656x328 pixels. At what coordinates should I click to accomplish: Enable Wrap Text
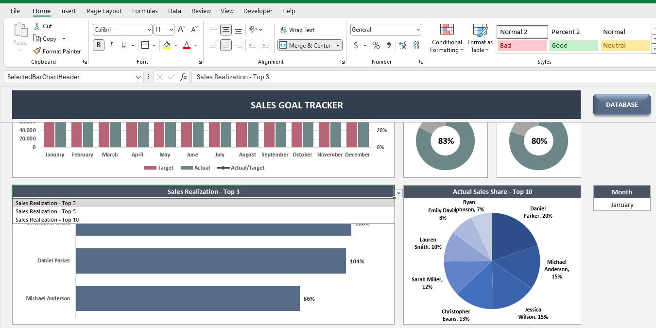point(297,30)
